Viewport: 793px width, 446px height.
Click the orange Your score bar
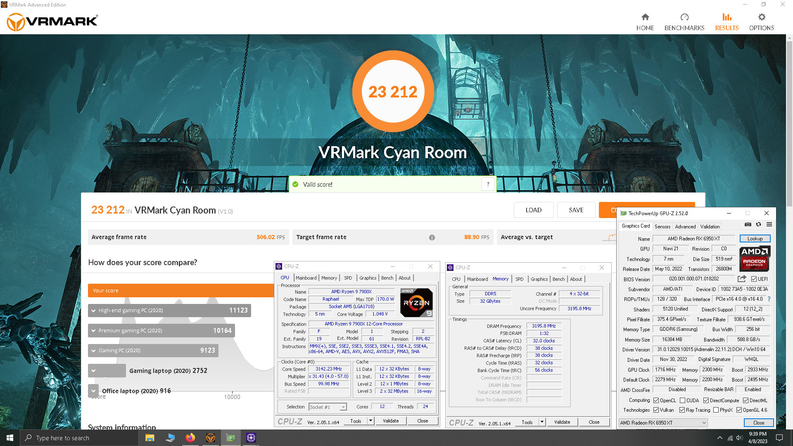pos(181,290)
